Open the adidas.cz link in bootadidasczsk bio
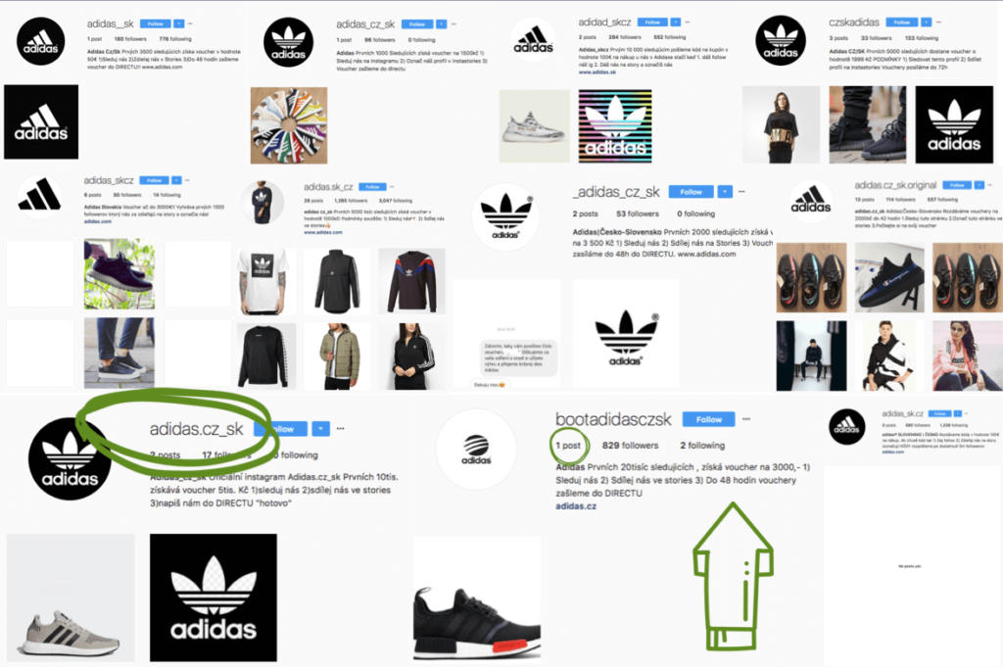Image resolution: width=1003 pixels, height=667 pixels. [576, 505]
